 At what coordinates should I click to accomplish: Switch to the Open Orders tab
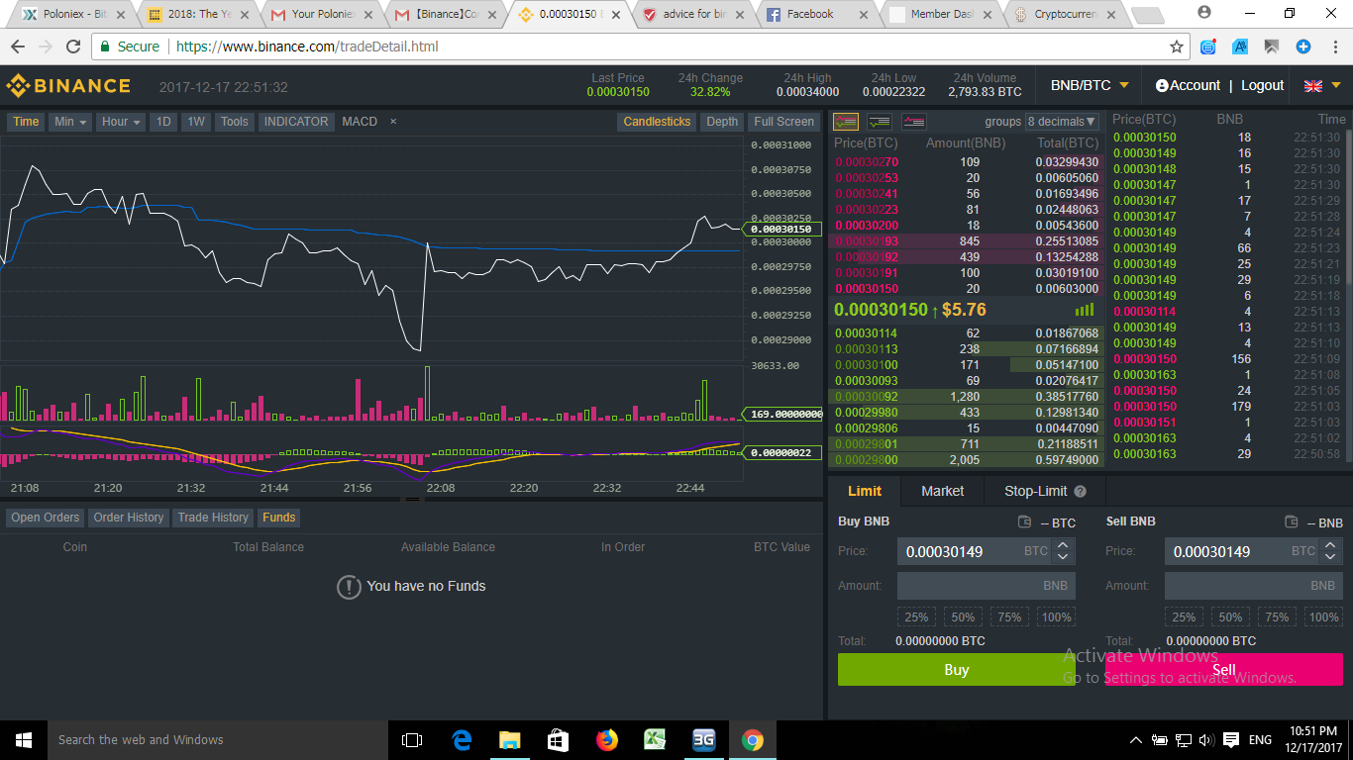click(45, 518)
